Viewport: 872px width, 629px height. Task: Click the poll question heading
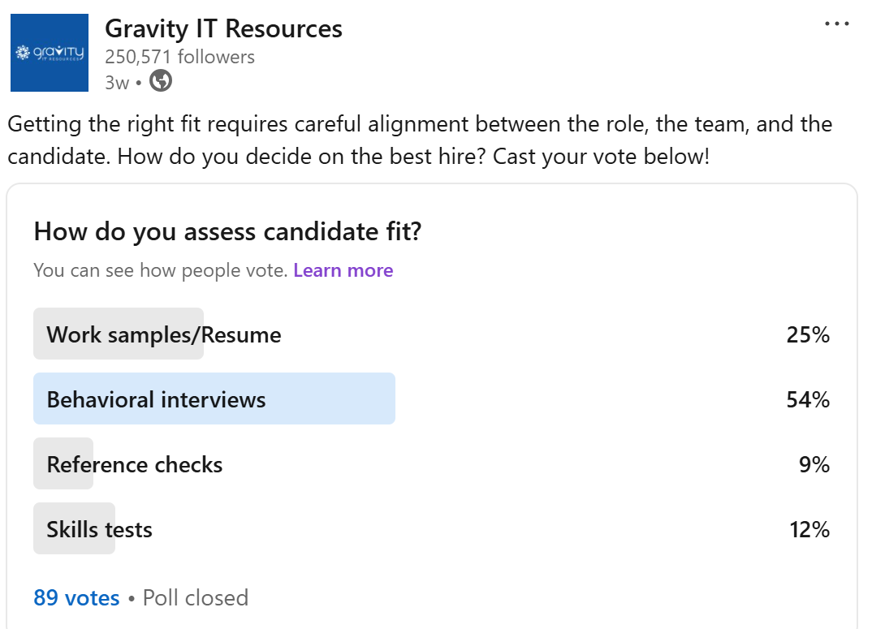228,231
